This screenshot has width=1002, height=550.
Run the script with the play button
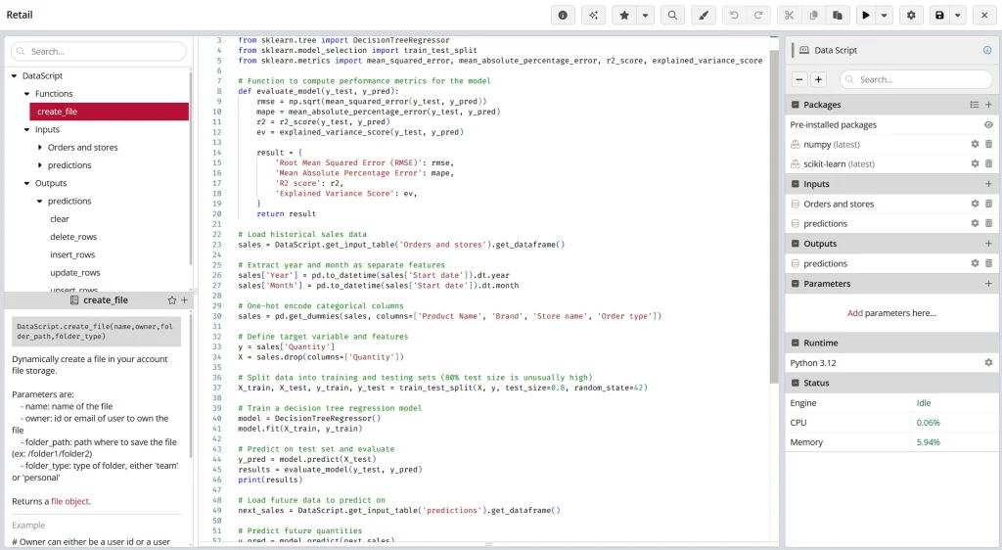tap(866, 16)
